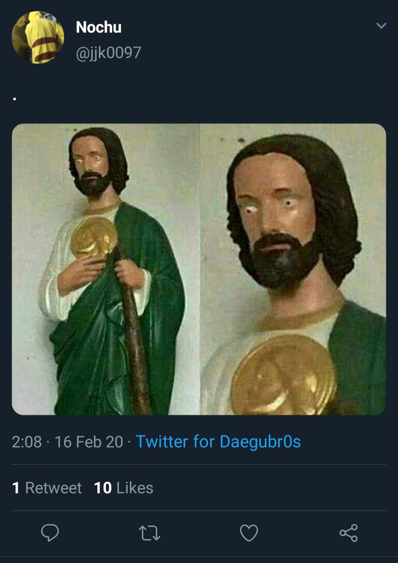The height and width of the screenshot is (563, 398).
Task: Open the Nochu display name
Action: 99,27
